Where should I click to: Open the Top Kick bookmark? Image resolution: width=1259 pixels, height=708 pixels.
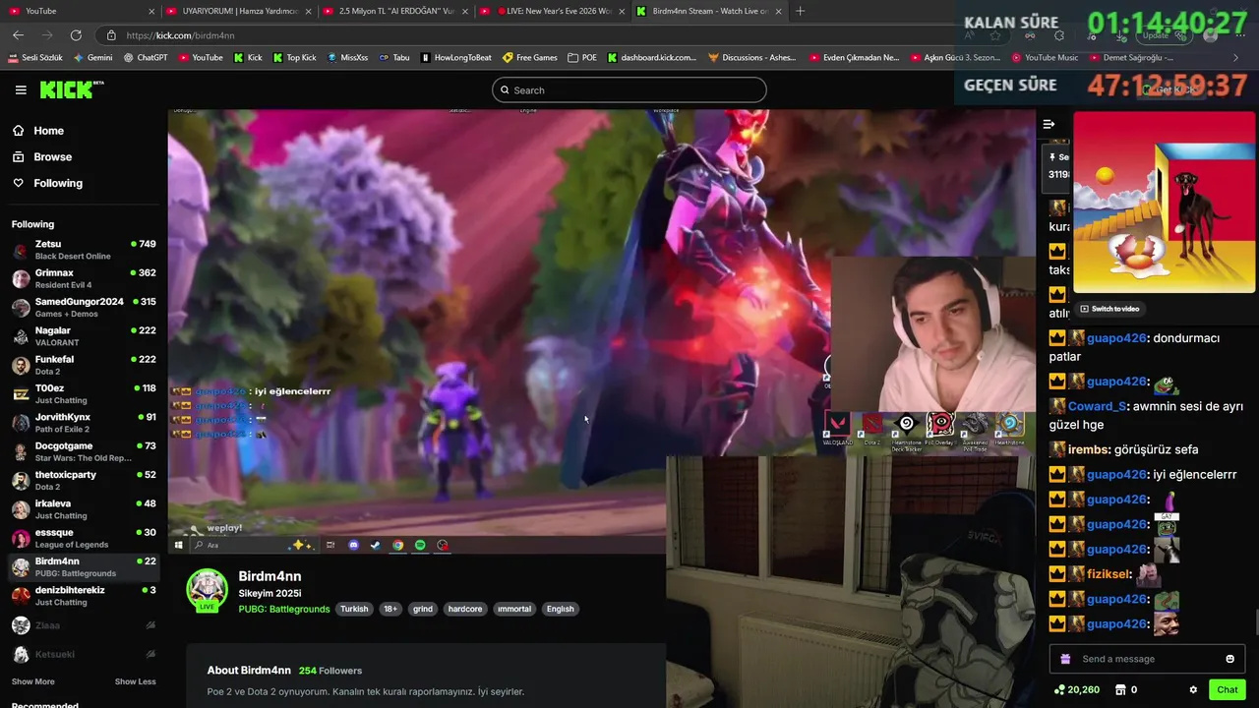294,58
